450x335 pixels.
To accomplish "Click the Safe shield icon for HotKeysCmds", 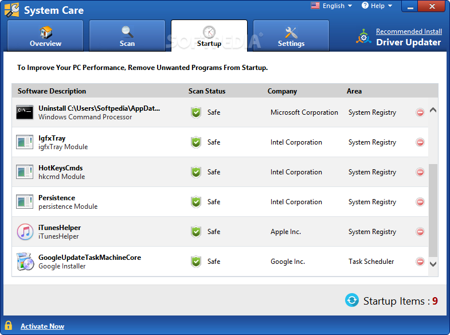I will pyautogui.click(x=196, y=172).
